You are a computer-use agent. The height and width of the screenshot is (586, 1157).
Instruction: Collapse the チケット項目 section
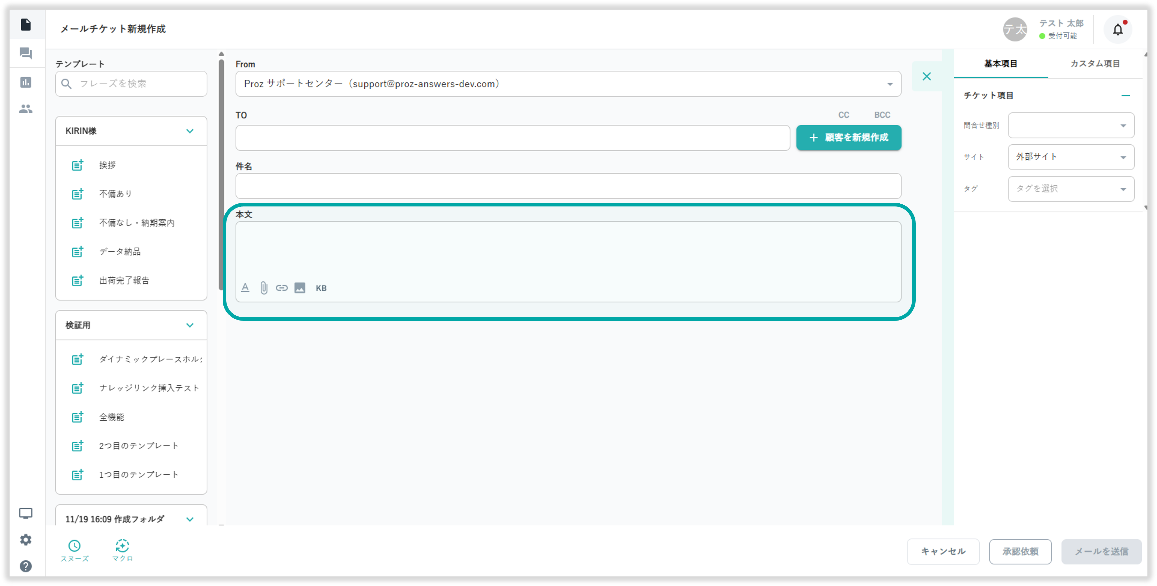pos(1125,95)
